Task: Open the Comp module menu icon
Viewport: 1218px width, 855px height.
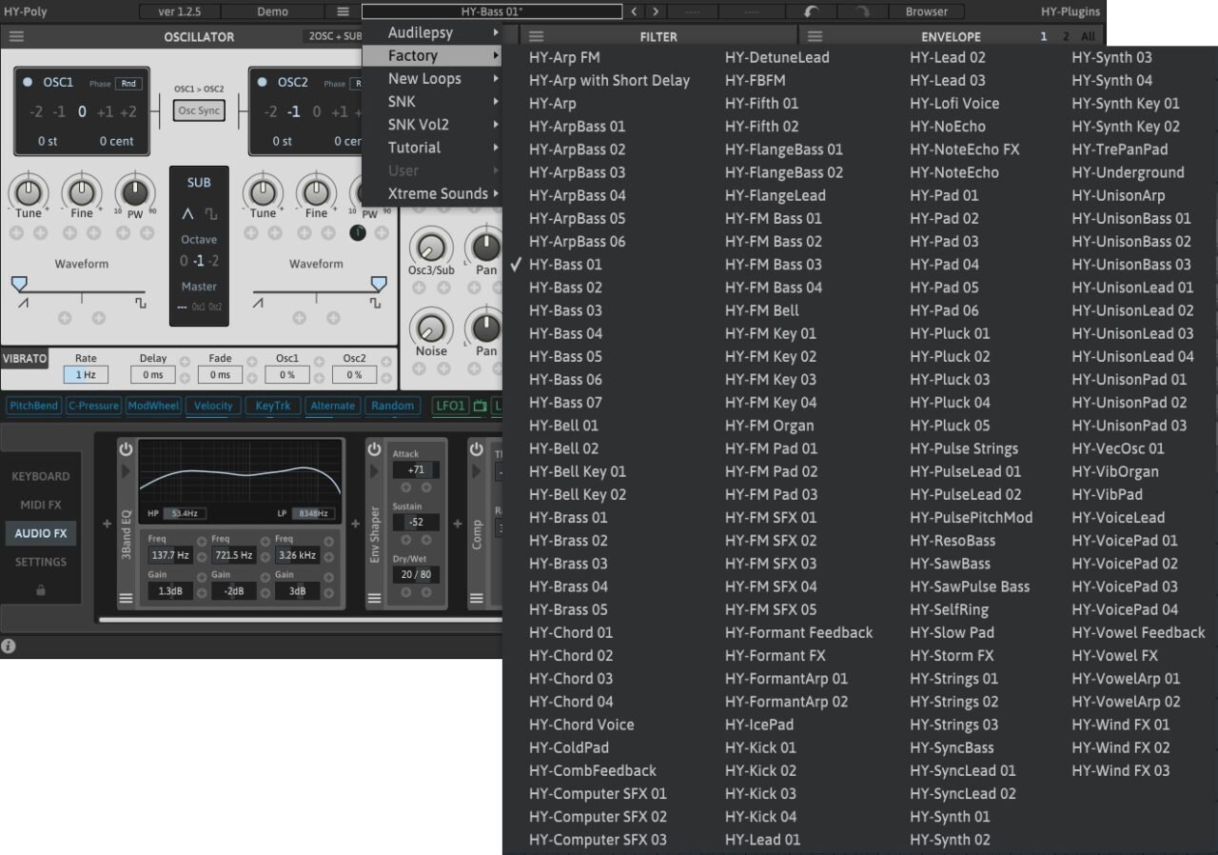Action: [x=477, y=598]
